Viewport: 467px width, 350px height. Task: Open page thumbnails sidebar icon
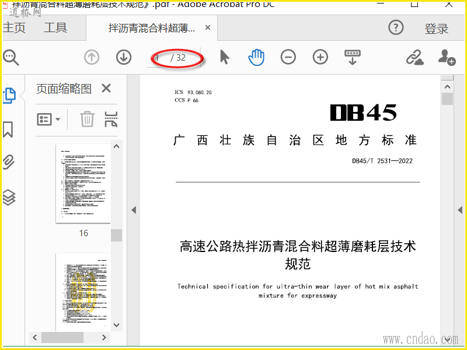click(9, 96)
